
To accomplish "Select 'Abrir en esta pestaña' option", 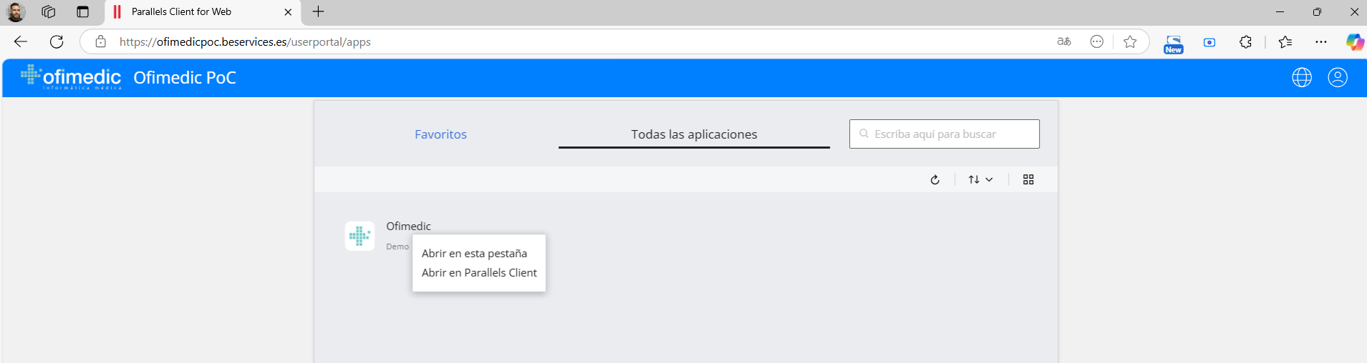I will point(474,254).
